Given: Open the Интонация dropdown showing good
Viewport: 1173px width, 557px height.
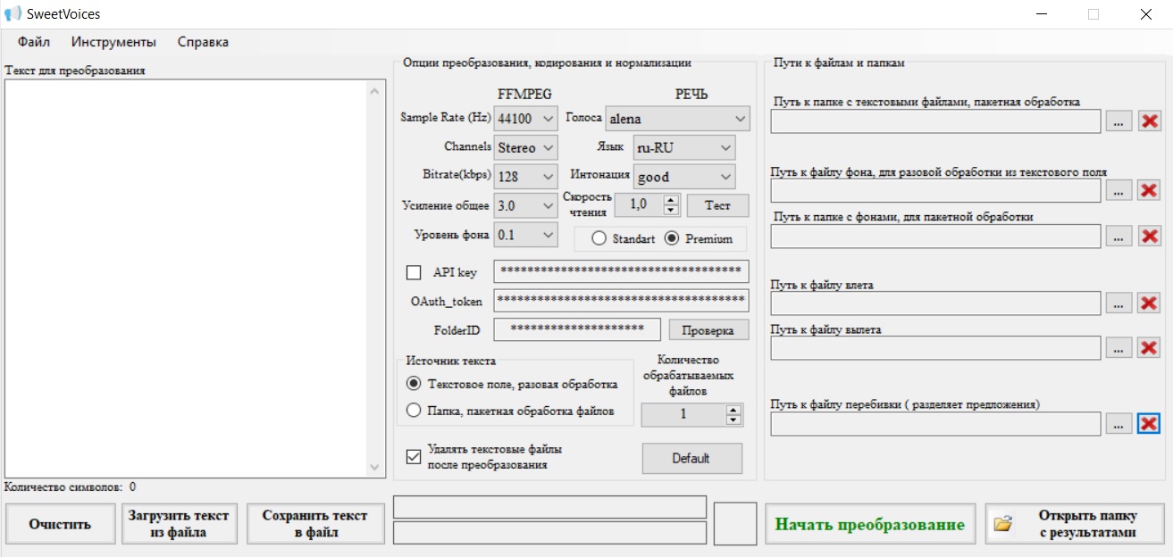Looking at the screenshot, I should pos(684,177).
